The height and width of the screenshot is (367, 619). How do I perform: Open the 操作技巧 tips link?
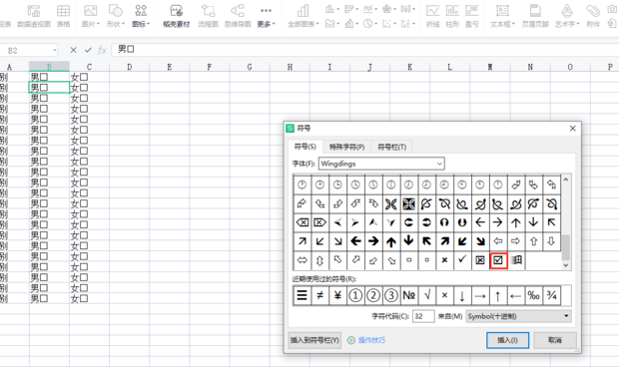click(371, 340)
